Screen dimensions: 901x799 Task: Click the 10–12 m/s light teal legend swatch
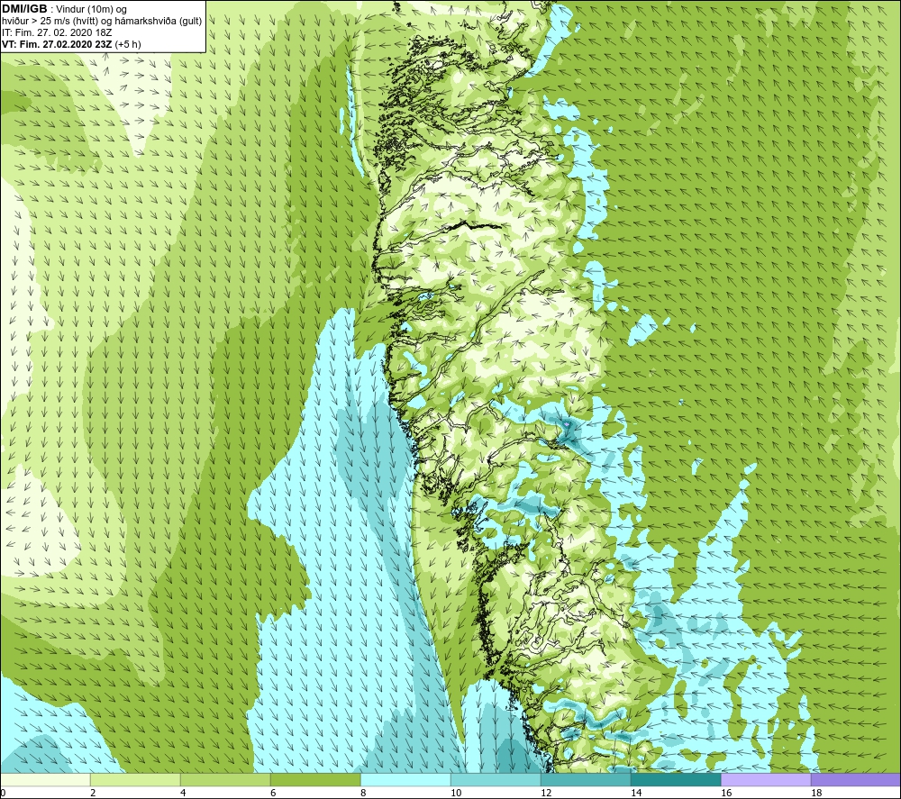click(496, 779)
